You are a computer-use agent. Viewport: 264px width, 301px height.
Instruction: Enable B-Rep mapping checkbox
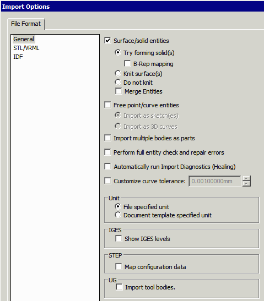[x=127, y=63]
